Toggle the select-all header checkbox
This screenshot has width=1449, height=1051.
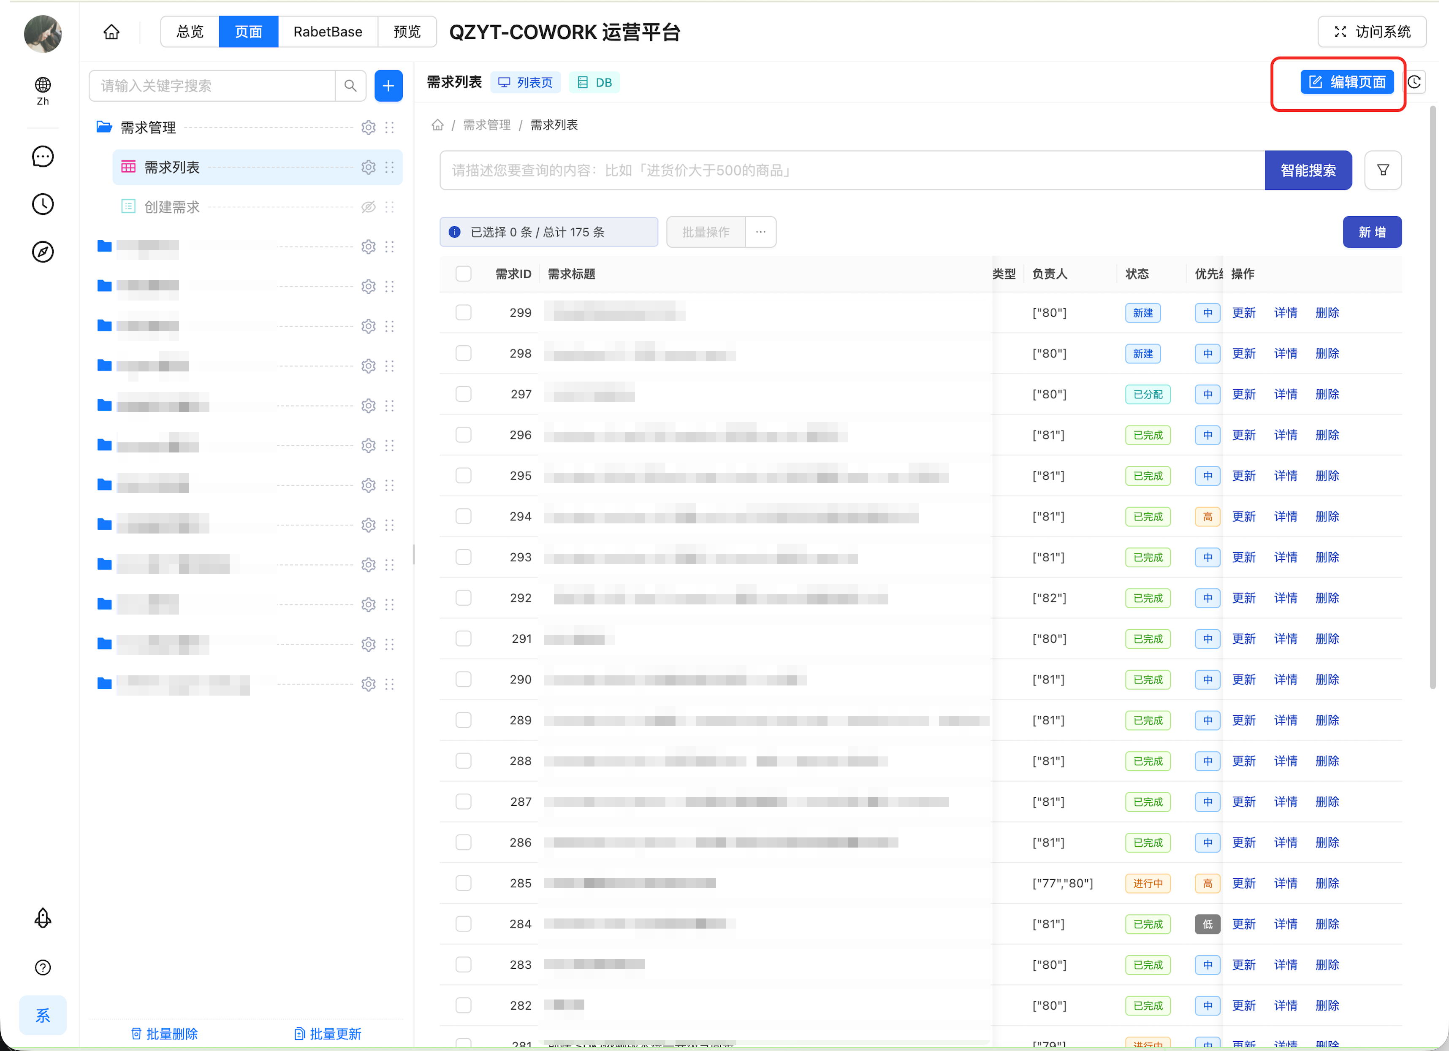464,274
